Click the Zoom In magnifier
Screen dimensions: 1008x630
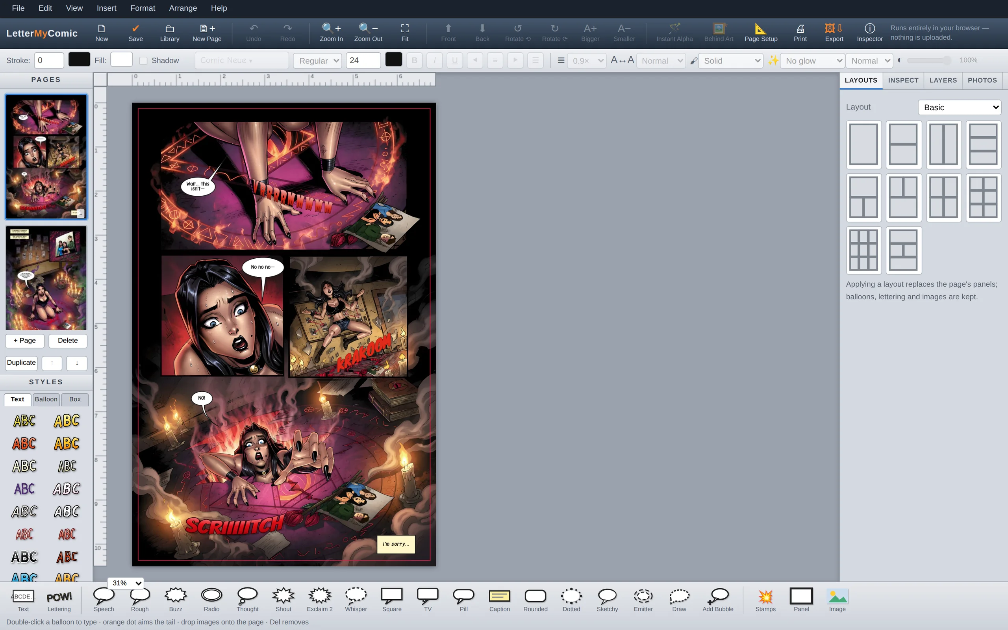331,28
